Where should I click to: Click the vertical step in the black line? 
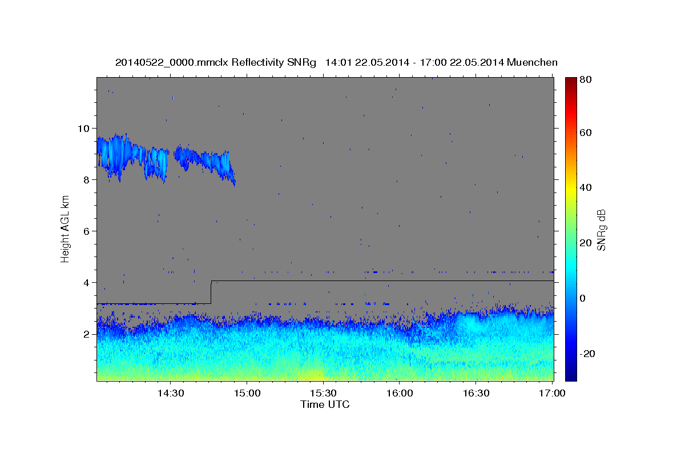tap(211, 292)
